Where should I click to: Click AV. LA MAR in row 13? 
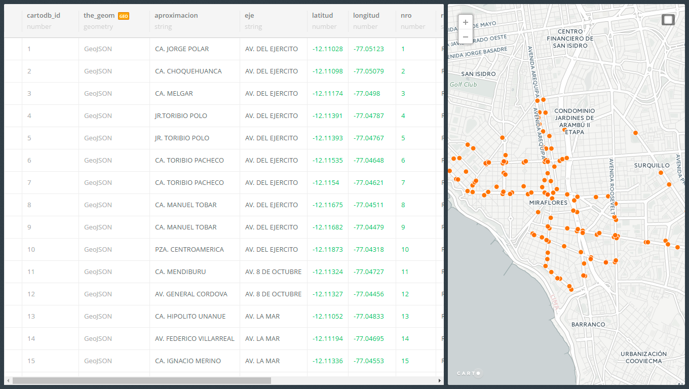click(x=262, y=317)
